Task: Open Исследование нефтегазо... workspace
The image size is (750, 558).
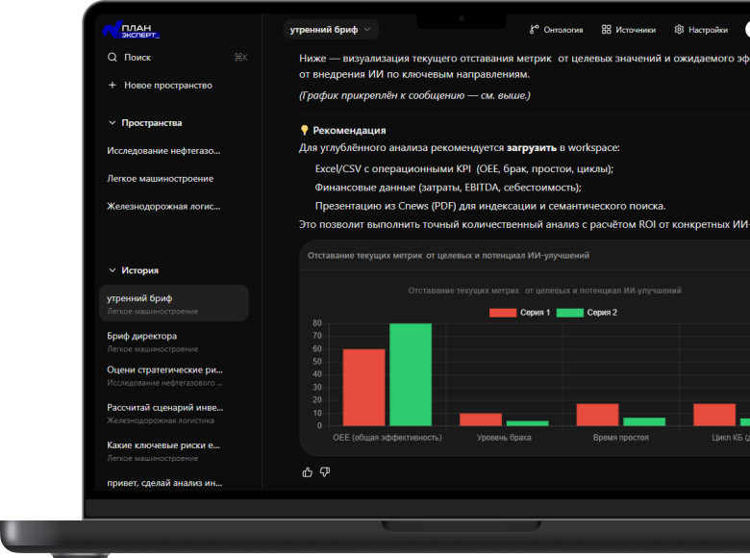Action: point(163,151)
